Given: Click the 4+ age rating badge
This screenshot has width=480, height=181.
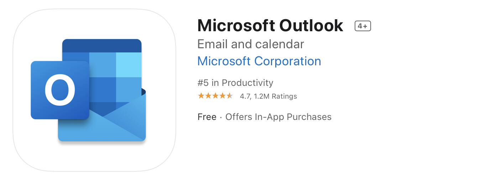Looking at the screenshot, I should [x=363, y=26].
